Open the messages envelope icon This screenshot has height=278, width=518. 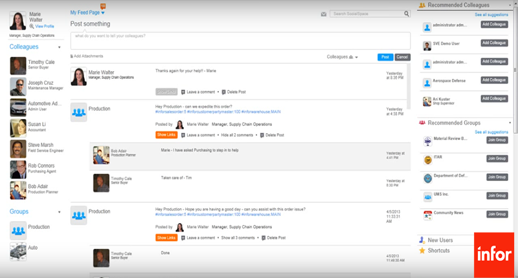click(x=324, y=14)
